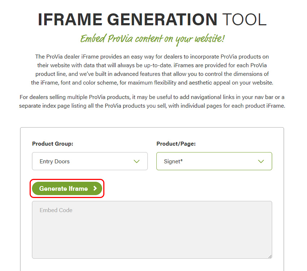Select the Entry Doors value text

pyautogui.click(x=55, y=162)
